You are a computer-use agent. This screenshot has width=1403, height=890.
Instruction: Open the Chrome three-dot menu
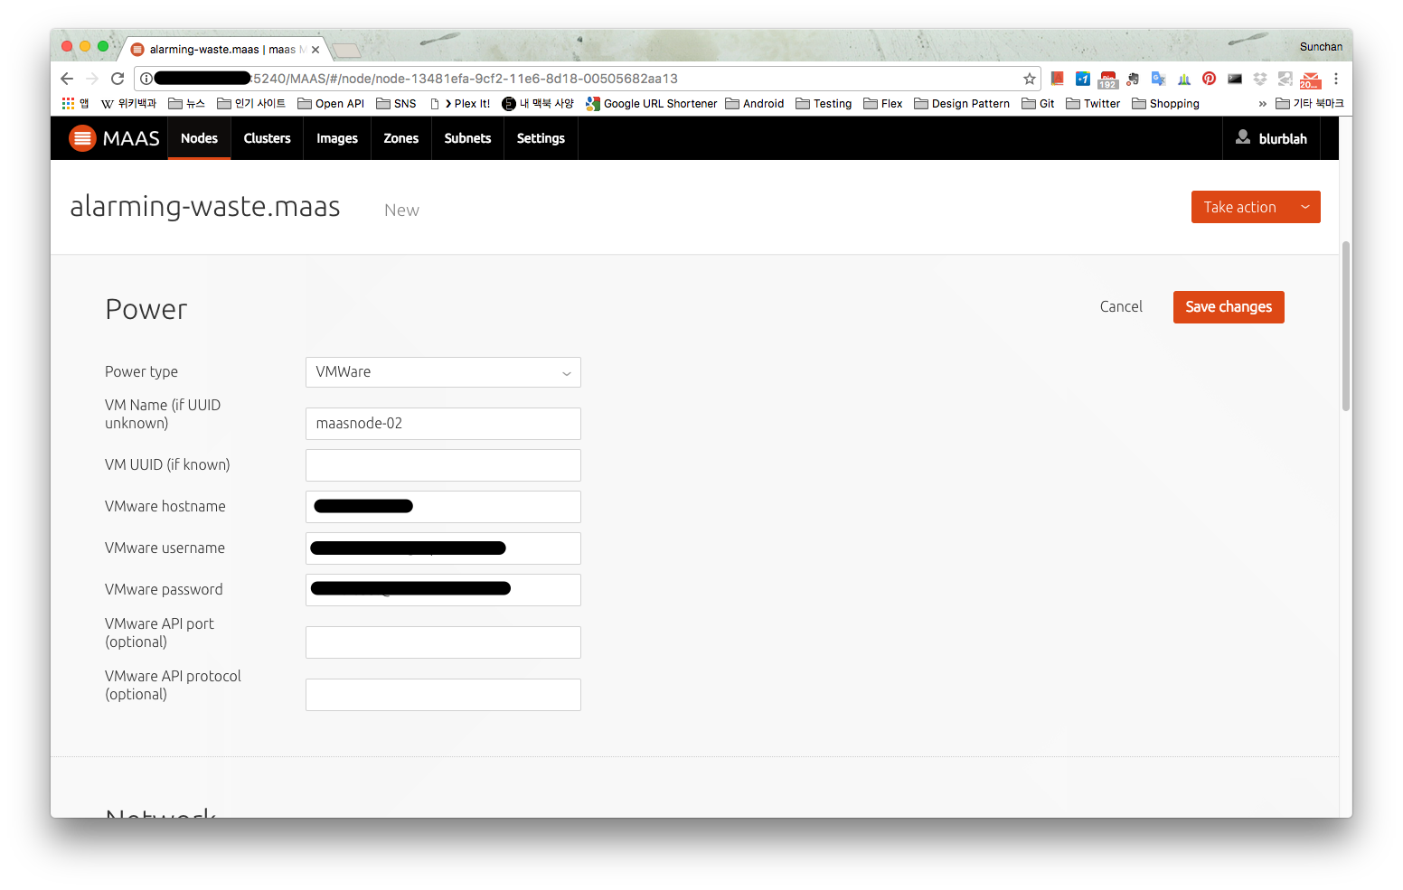1335,79
